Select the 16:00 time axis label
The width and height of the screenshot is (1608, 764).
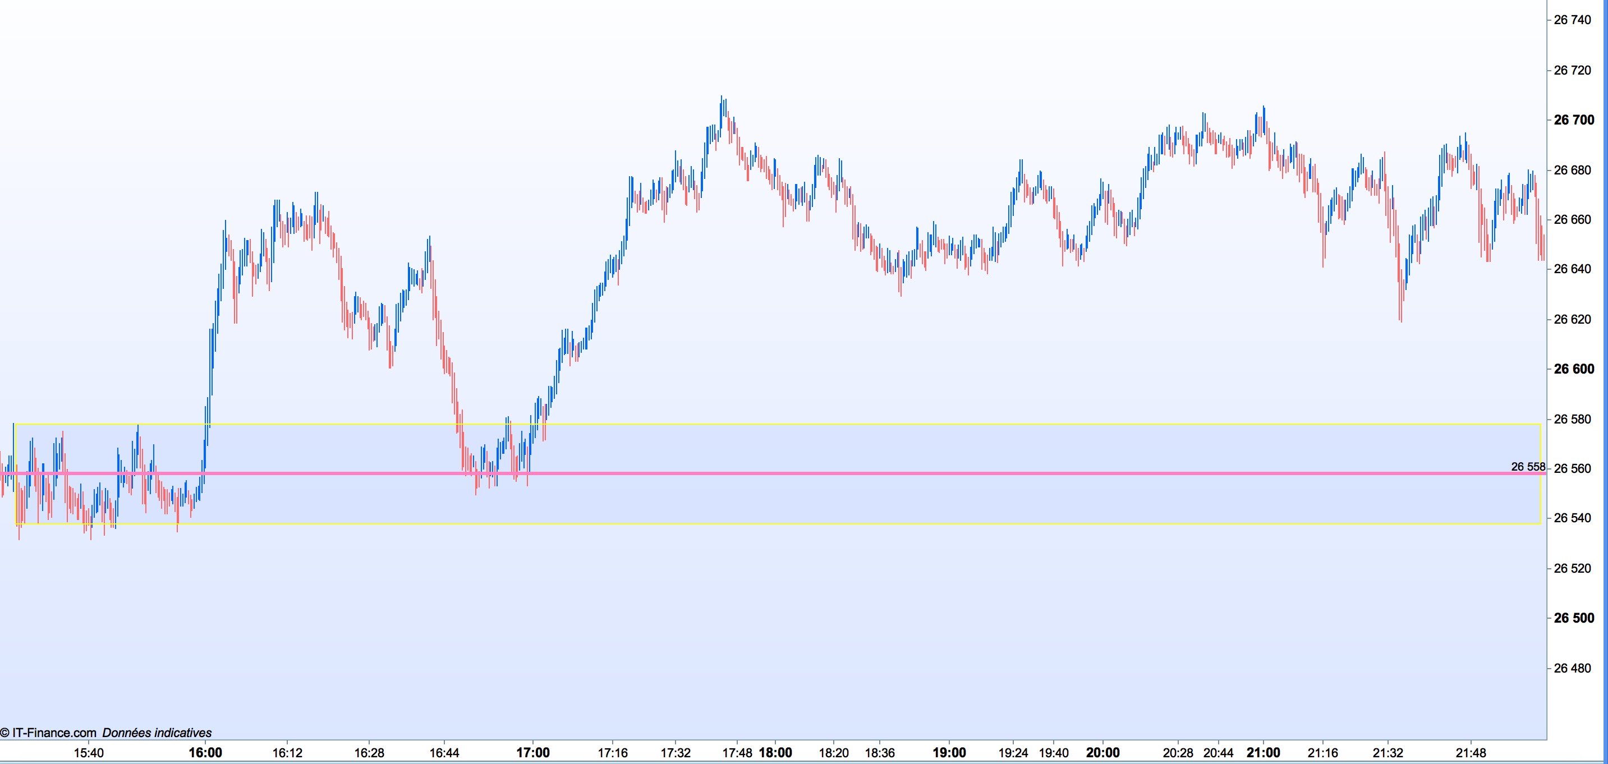click(x=205, y=753)
